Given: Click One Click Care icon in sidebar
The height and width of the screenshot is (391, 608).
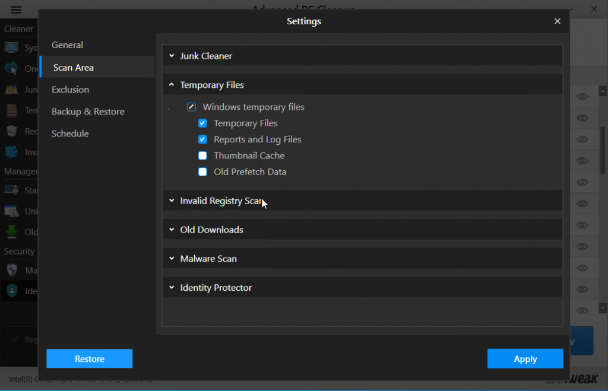Looking at the screenshot, I should click(11, 69).
